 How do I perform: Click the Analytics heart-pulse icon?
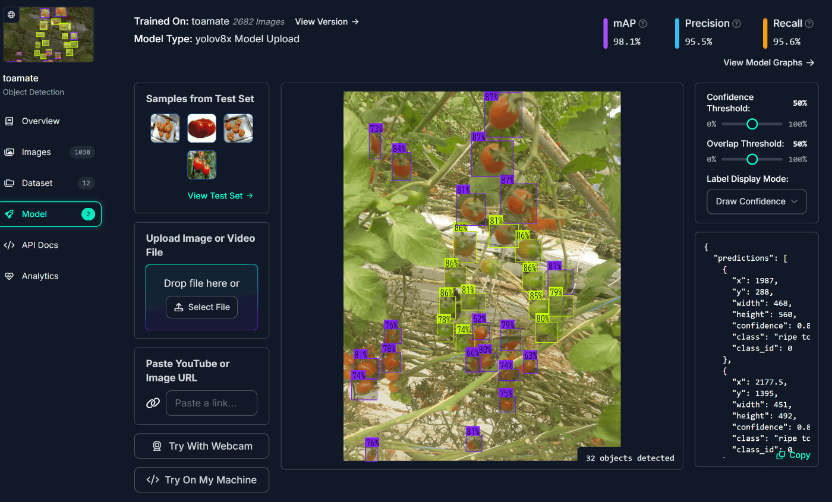point(9,276)
